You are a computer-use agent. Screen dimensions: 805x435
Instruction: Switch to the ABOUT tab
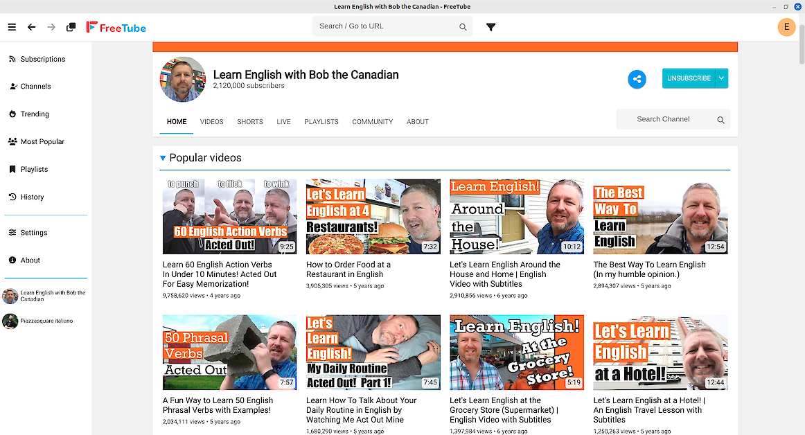pos(417,122)
